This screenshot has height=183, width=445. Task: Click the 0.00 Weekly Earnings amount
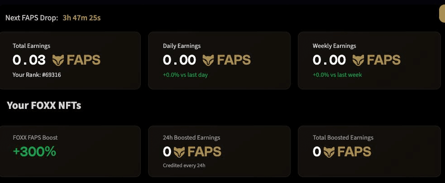(x=329, y=60)
